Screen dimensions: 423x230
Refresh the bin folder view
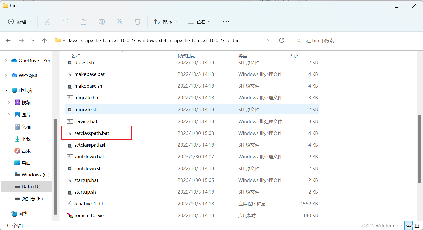(x=282, y=40)
